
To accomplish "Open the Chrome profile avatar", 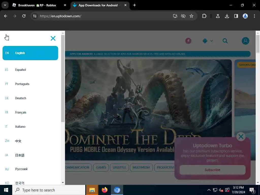I will [245, 16].
